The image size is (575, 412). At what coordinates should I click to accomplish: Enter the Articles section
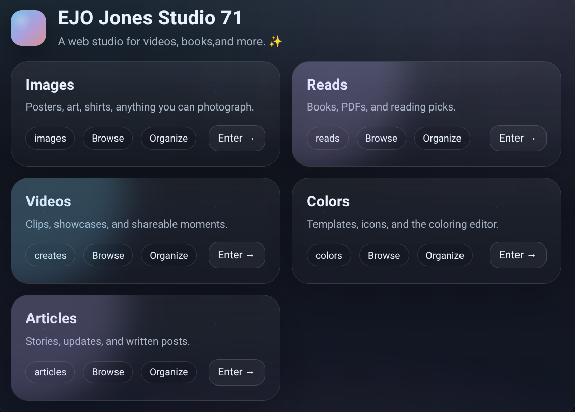pos(237,372)
